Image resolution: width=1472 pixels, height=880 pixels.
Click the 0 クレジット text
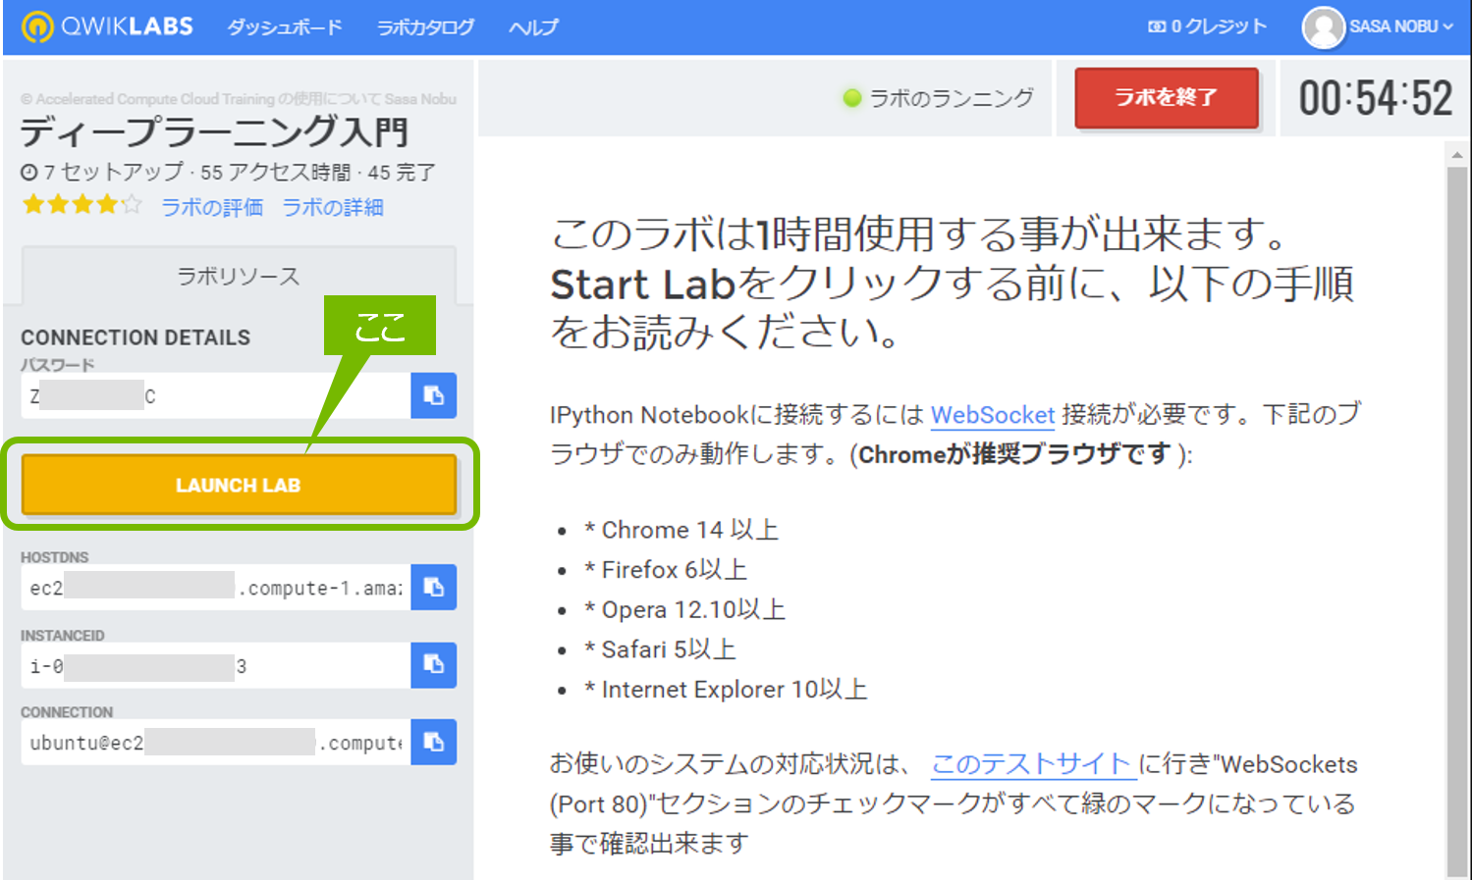point(1219,26)
